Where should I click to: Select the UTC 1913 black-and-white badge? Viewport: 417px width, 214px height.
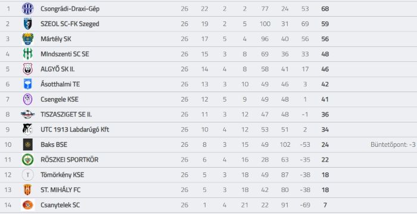pos(27,130)
